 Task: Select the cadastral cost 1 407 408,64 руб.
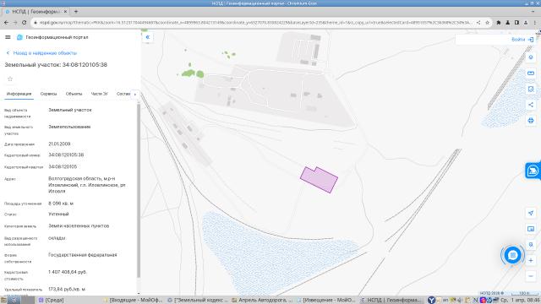point(68,272)
